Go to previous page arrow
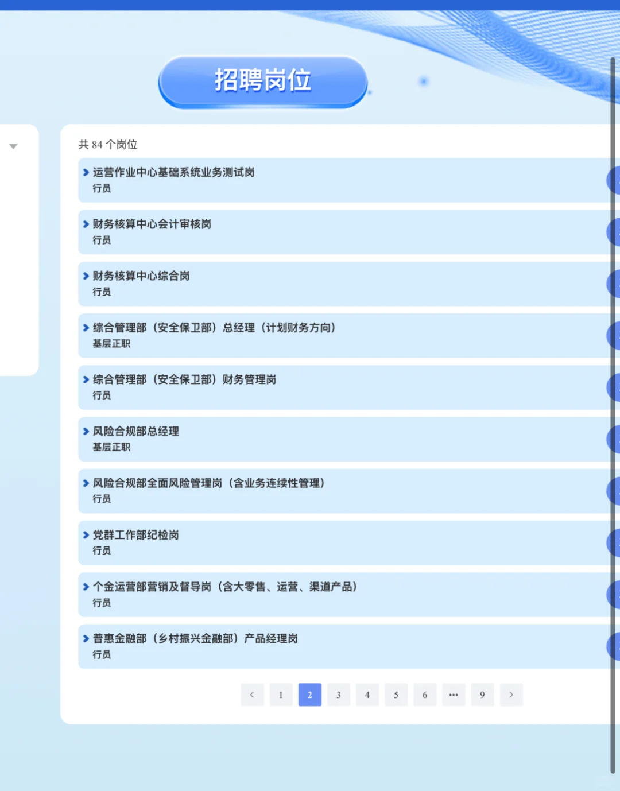This screenshot has width=620, height=791. [x=252, y=695]
